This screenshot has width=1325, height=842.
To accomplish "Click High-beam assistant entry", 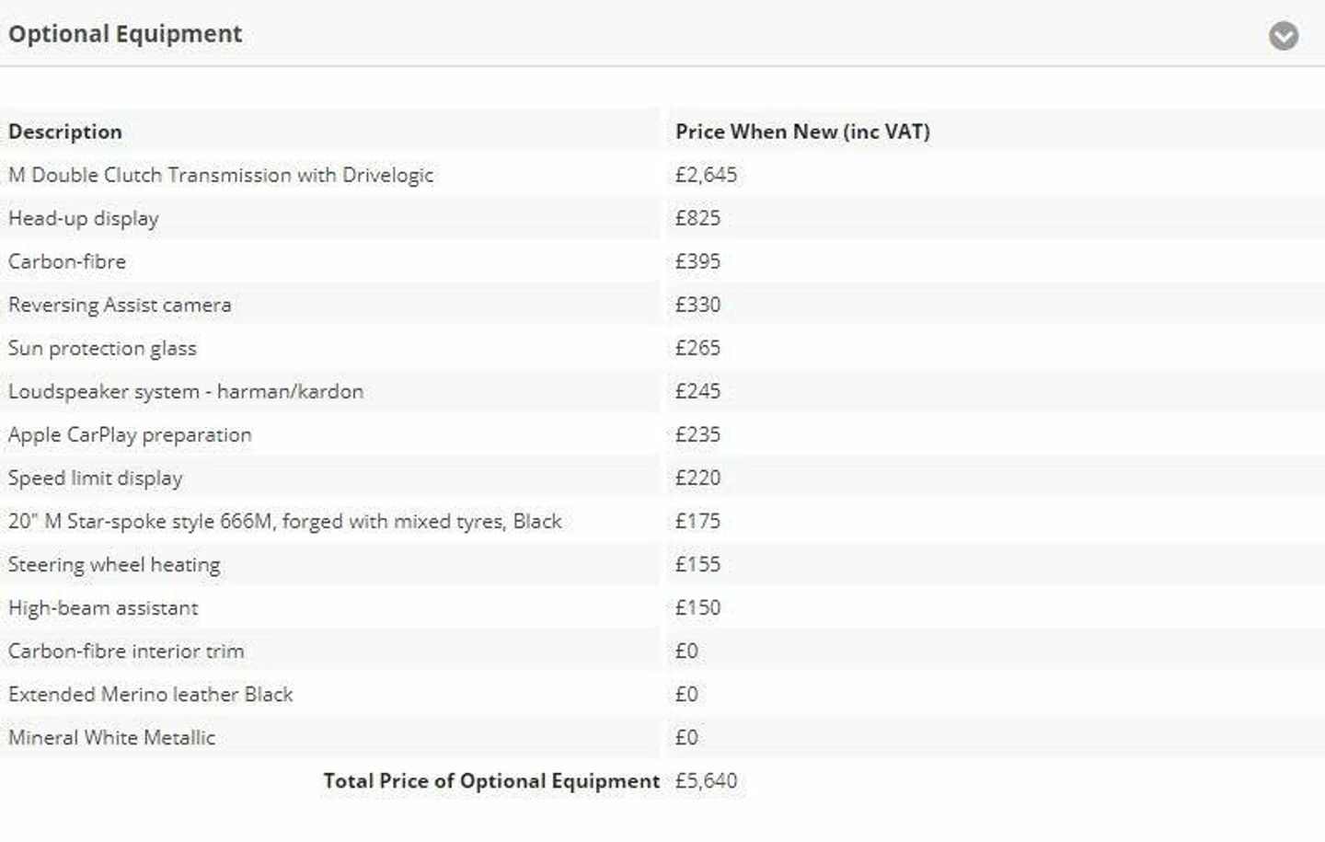I will pyautogui.click(x=103, y=607).
